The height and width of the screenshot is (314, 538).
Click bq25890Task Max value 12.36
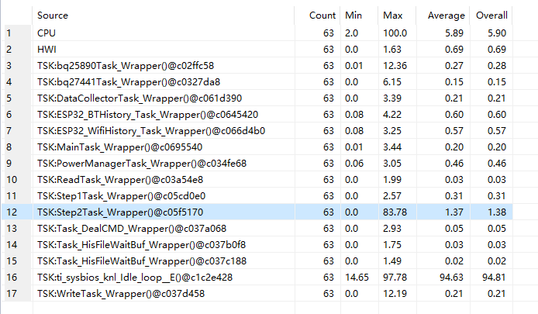tap(395, 66)
